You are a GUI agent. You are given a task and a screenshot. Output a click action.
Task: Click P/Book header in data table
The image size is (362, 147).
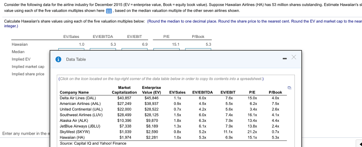click(x=275, y=92)
